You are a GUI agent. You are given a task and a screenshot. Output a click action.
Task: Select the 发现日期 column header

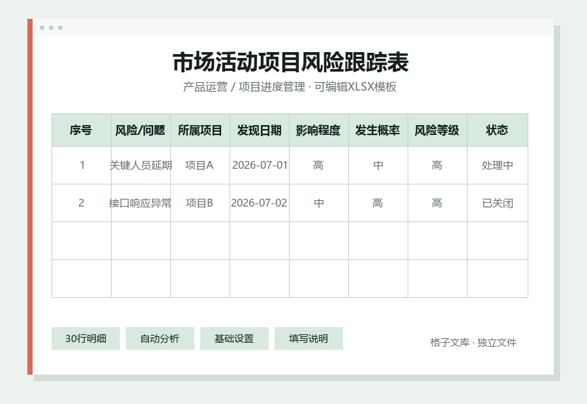(x=260, y=130)
